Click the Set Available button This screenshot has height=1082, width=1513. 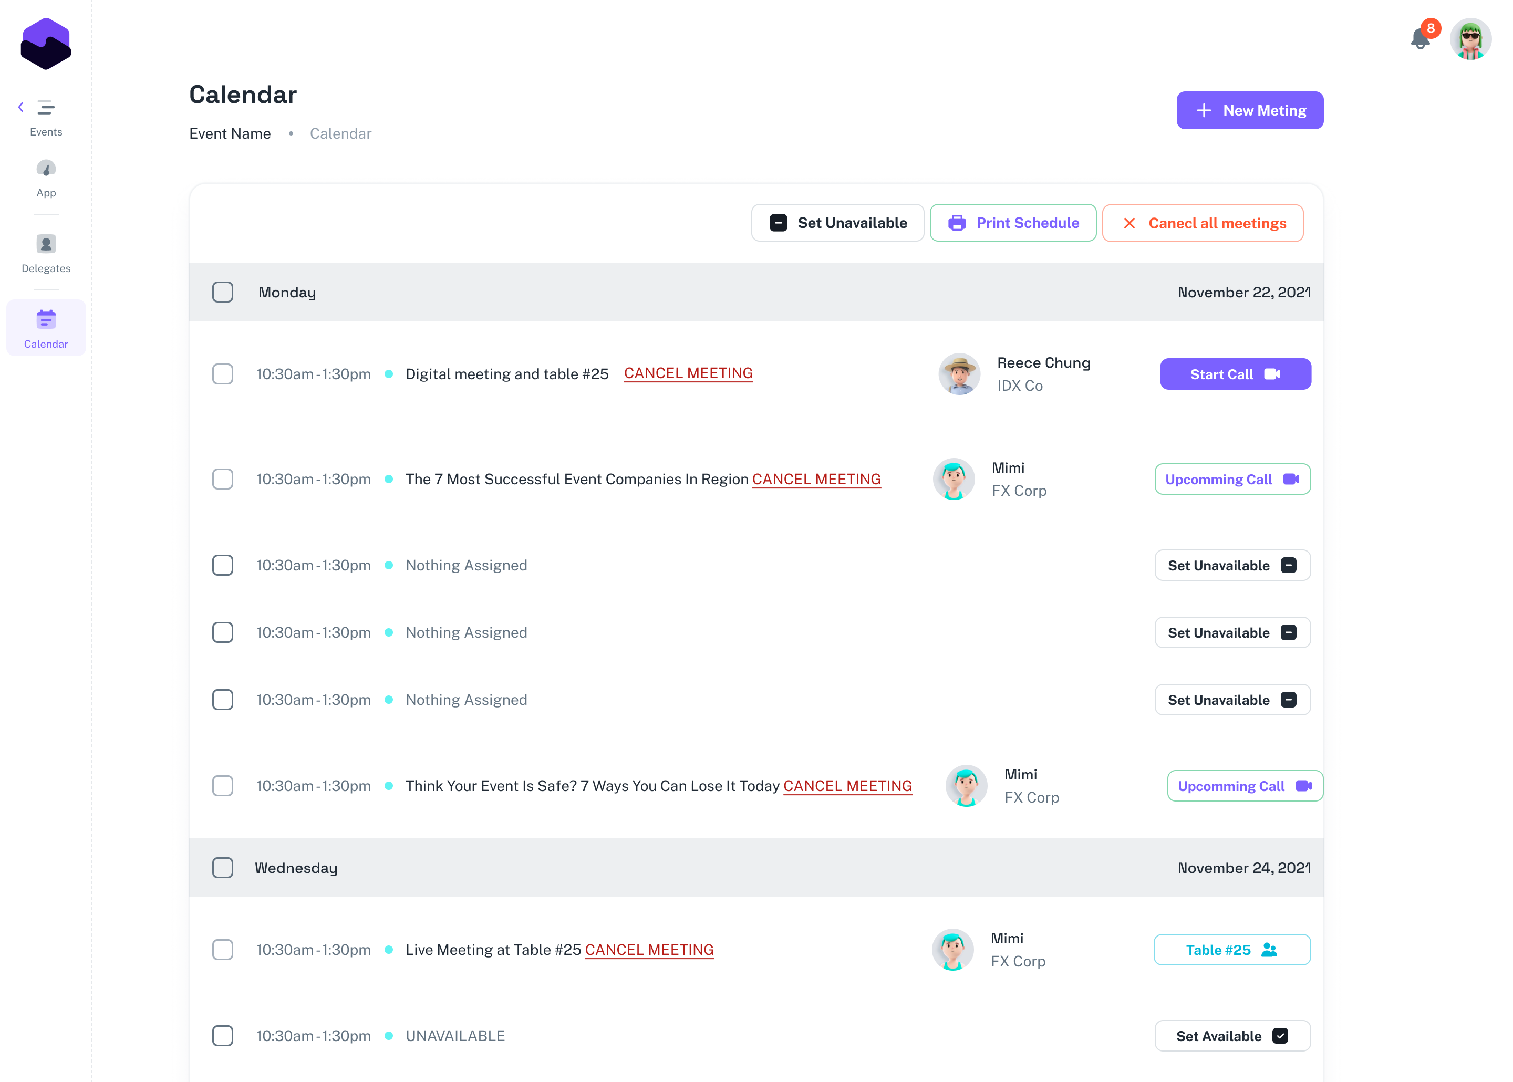pos(1232,1035)
